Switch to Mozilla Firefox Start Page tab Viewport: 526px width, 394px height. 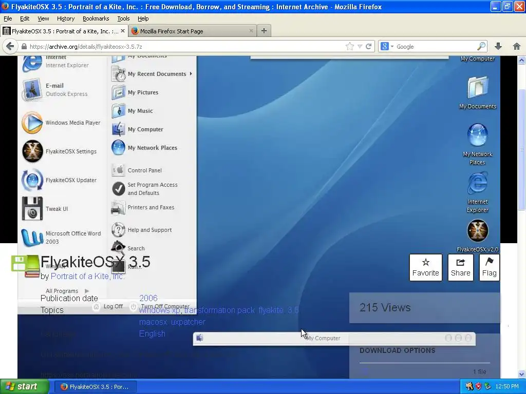pos(193,31)
